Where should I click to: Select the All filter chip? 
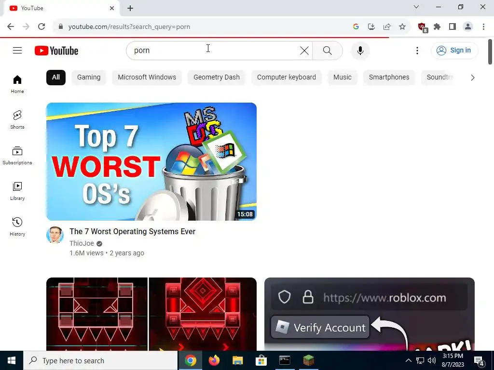[56, 78]
